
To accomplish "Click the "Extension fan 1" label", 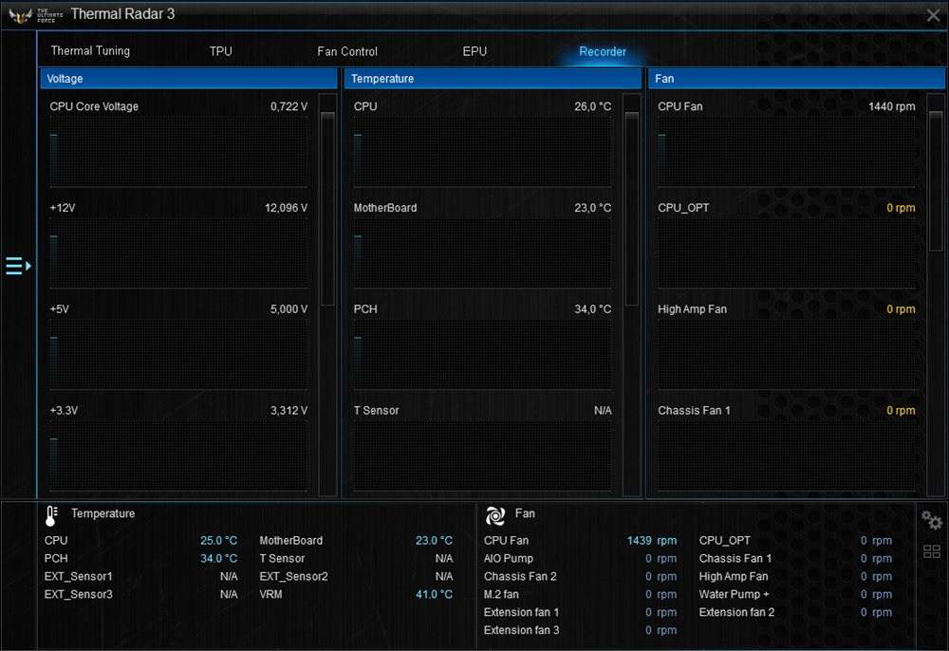I will tap(521, 612).
